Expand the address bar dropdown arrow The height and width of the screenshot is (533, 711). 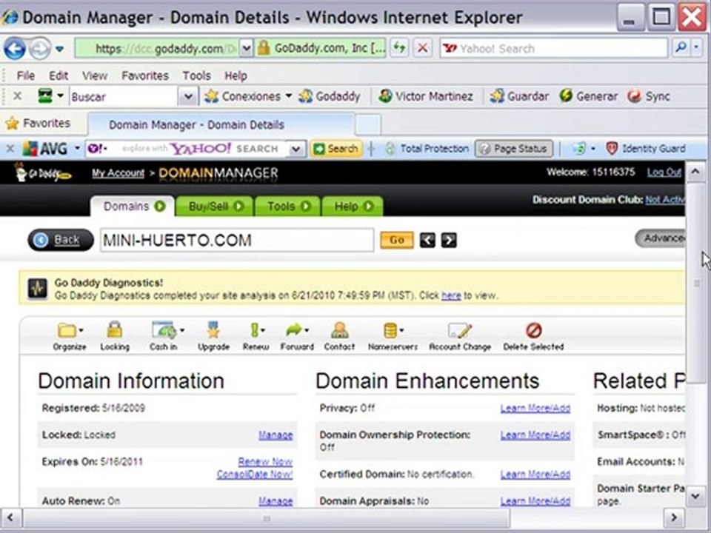coord(246,49)
